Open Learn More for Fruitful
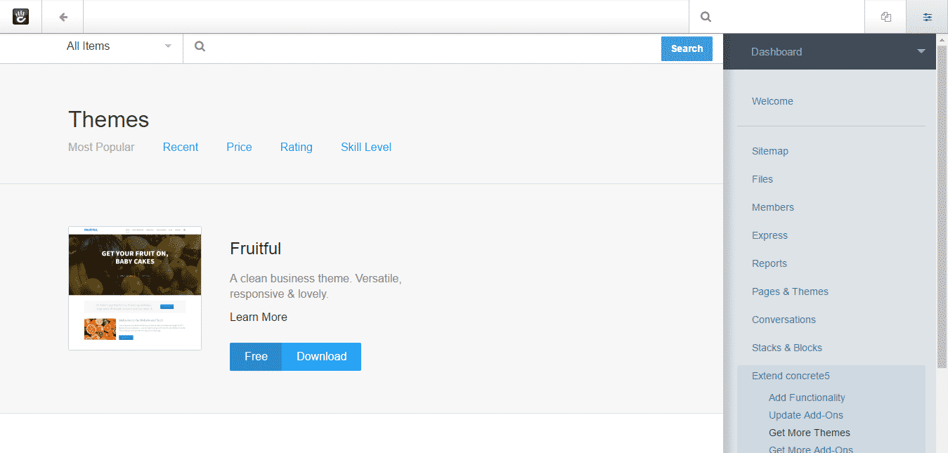 258,317
